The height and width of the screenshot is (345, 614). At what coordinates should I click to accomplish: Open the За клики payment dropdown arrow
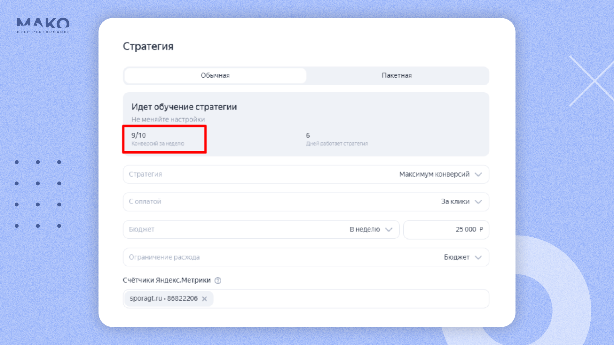coord(478,202)
